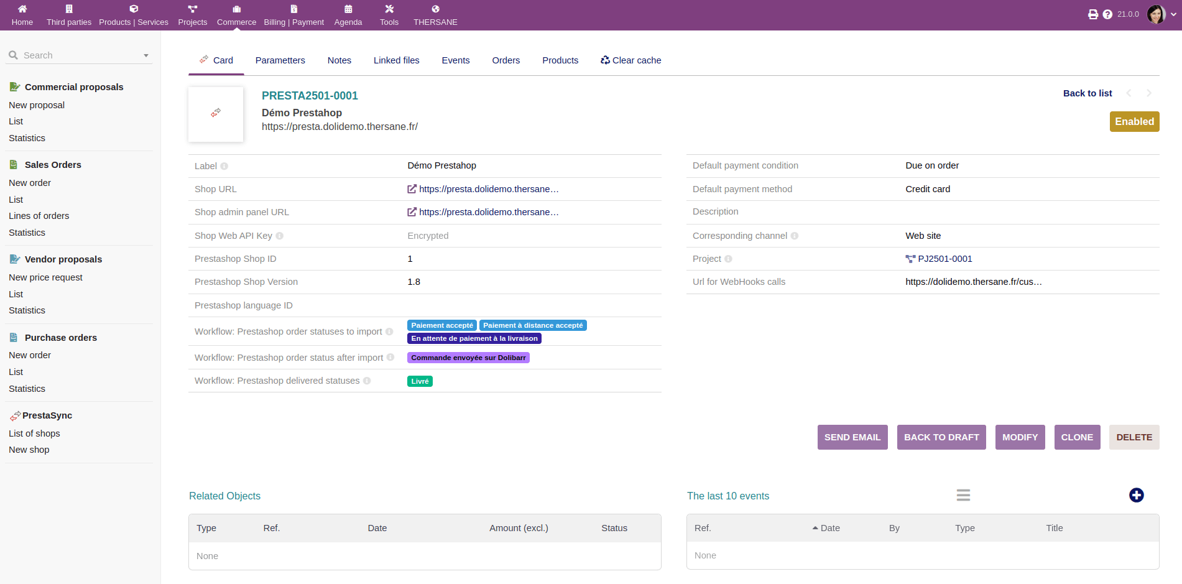Open project PJ2501-0001 link
This screenshot has height=584, width=1182.
(x=944, y=259)
